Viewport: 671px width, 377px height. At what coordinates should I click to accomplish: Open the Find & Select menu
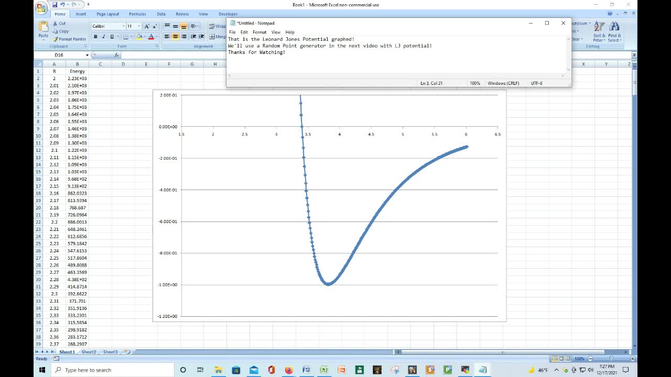[614, 32]
